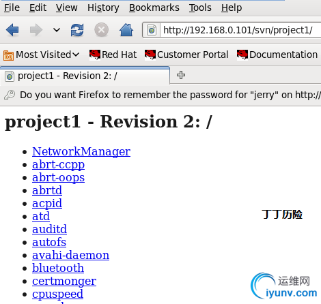321x304 pixels.
Task: Open the Documentation bookmark
Action: [277, 55]
